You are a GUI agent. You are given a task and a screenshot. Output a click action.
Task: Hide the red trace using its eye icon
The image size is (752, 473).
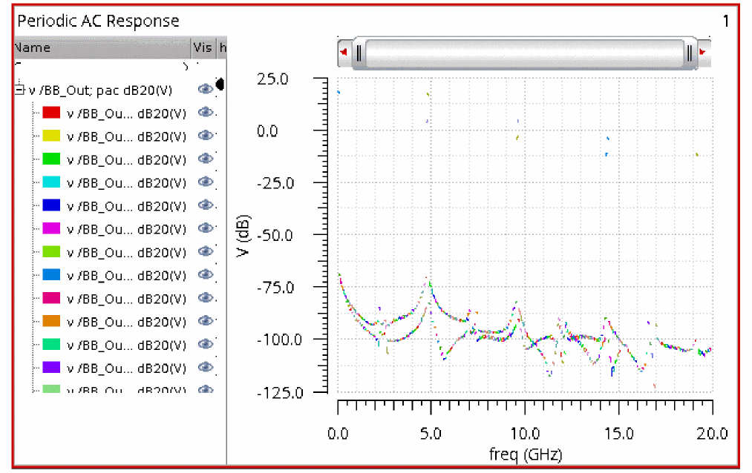pos(206,113)
